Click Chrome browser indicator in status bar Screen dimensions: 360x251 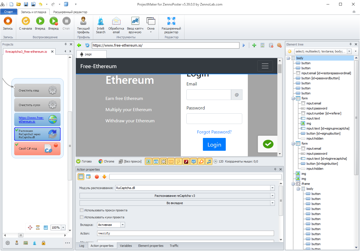[x=107, y=161]
